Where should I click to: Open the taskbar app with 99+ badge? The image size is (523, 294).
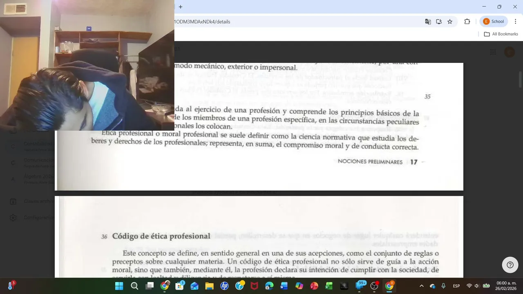(x=360, y=285)
